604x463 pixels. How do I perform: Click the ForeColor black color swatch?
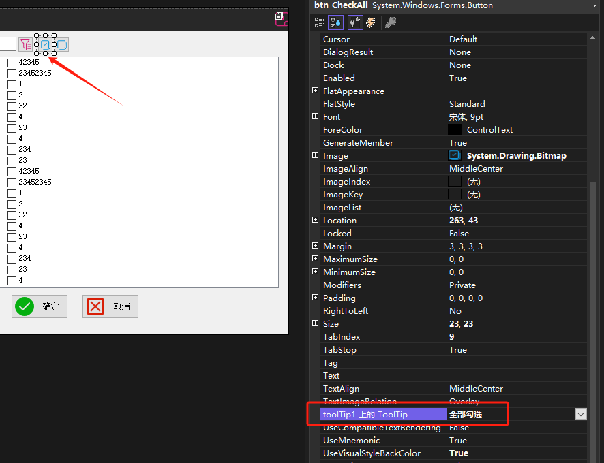pyautogui.click(x=455, y=129)
